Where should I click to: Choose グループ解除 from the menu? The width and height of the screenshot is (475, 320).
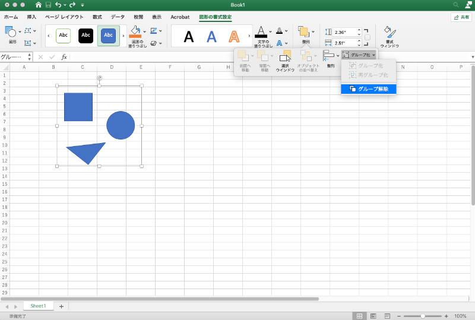click(x=368, y=89)
